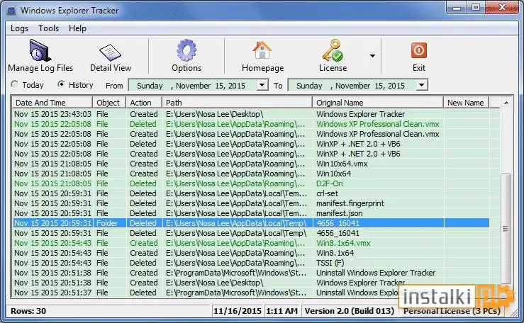Open the Tools menu
524x323 pixels.
pyautogui.click(x=48, y=28)
